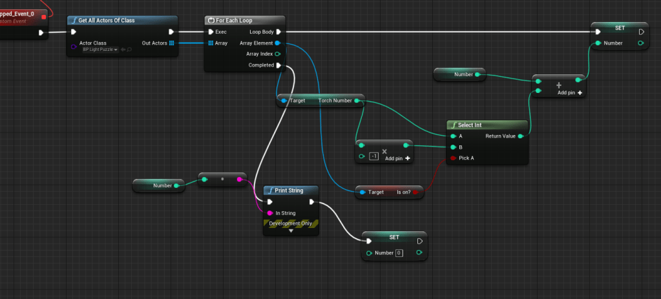Click the red delegate pin on the custom event
The image size is (661, 299).
point(43,17)
